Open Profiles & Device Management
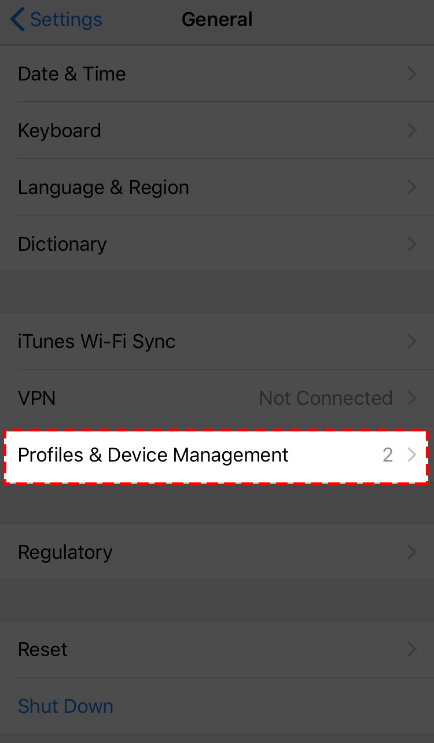434x743 pixels. [153, 455]
